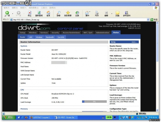
Task: Go to the Home page icon
Action: [48, 13]
